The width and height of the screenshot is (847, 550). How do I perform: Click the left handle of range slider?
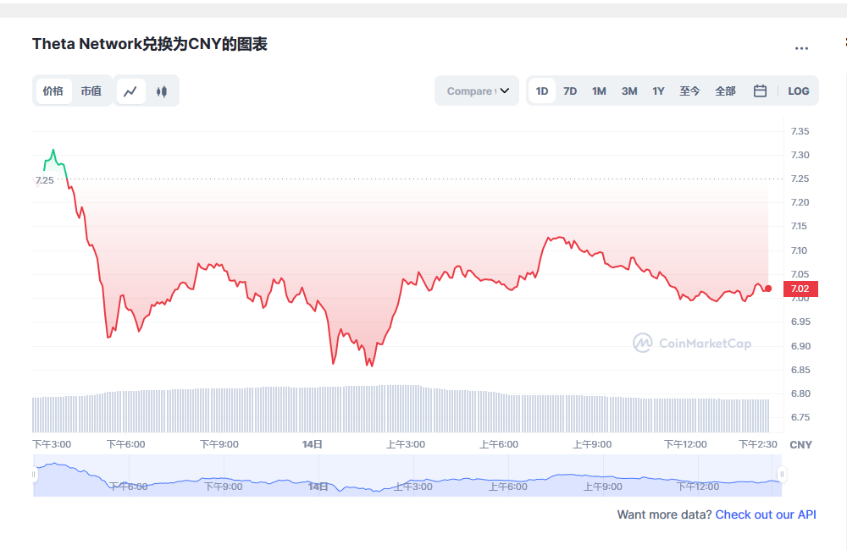(x=34, y=475)
